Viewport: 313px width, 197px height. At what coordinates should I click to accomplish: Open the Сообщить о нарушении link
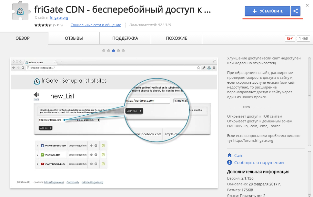tap(259, 163)
